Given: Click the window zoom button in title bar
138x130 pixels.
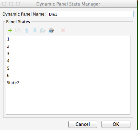Looking at the screenshot, I should tap(18, 4).
